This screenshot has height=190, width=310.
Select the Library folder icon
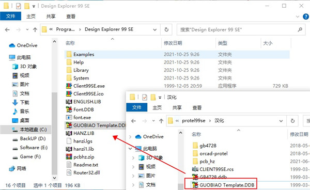[x=69, y=70]
